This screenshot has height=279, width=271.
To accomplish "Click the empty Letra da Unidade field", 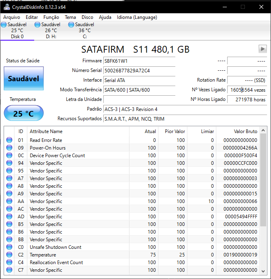I will pos(140,99).
